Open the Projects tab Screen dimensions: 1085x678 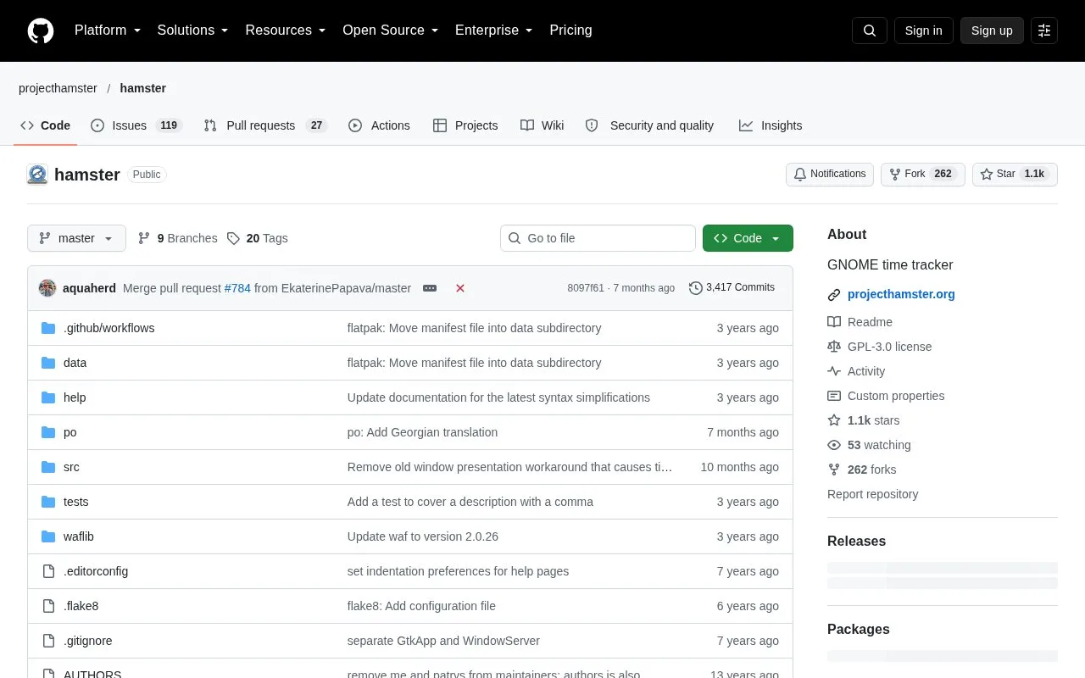(x=465, y=125)
